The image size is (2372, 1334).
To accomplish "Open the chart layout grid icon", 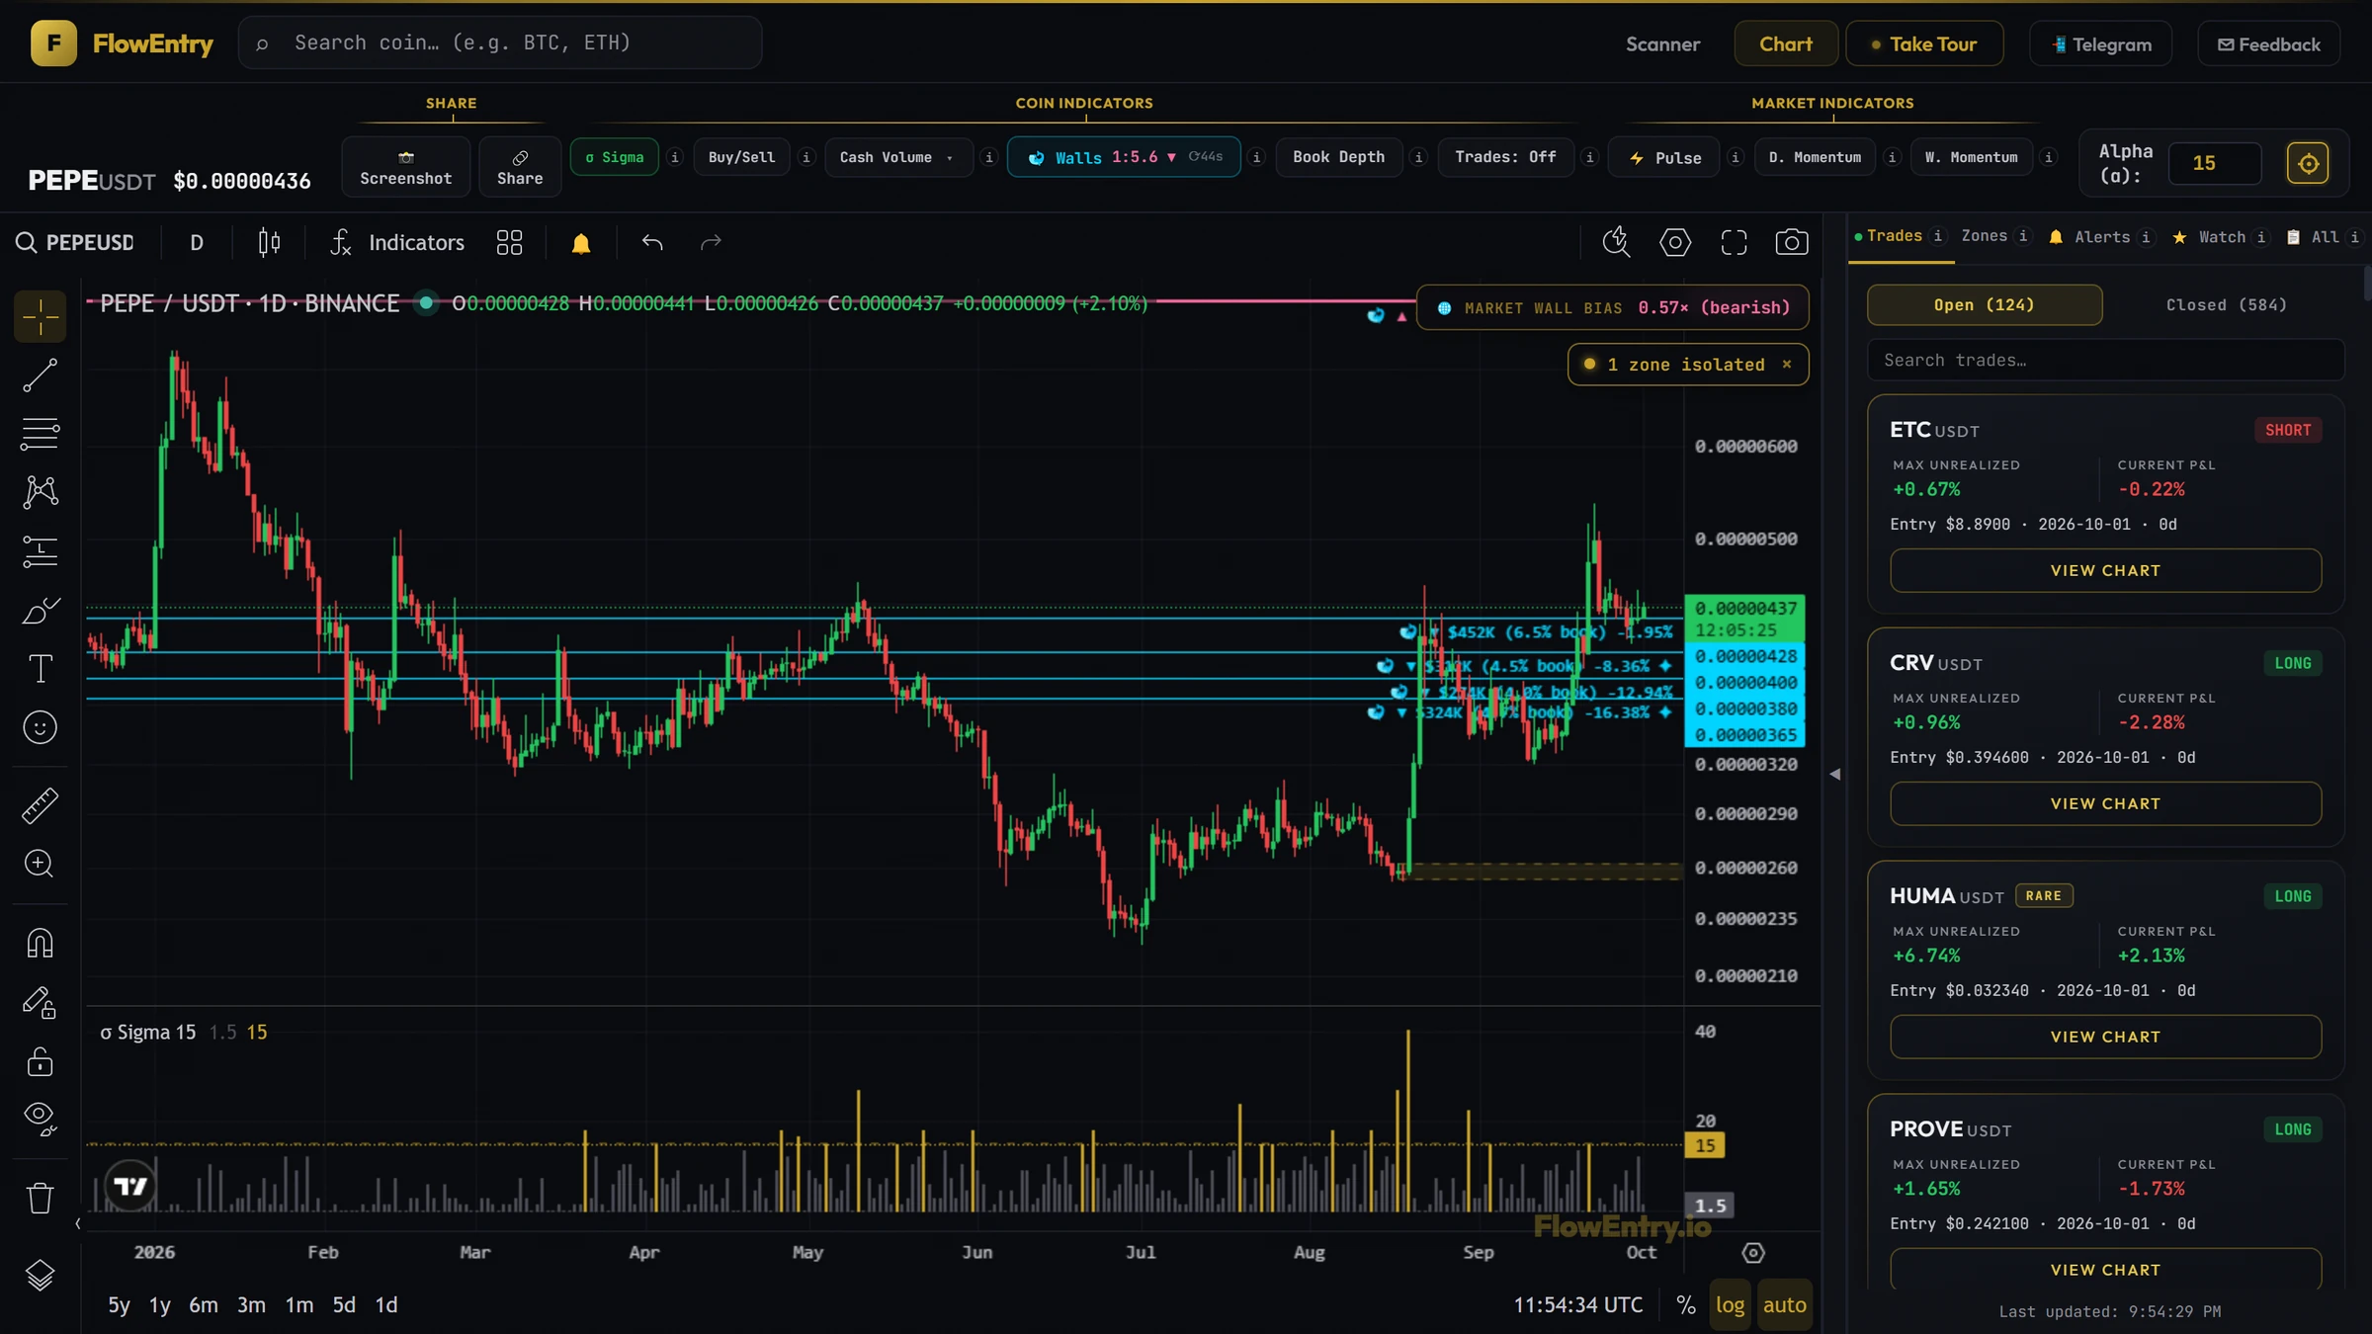I will (x=509, y=242).
